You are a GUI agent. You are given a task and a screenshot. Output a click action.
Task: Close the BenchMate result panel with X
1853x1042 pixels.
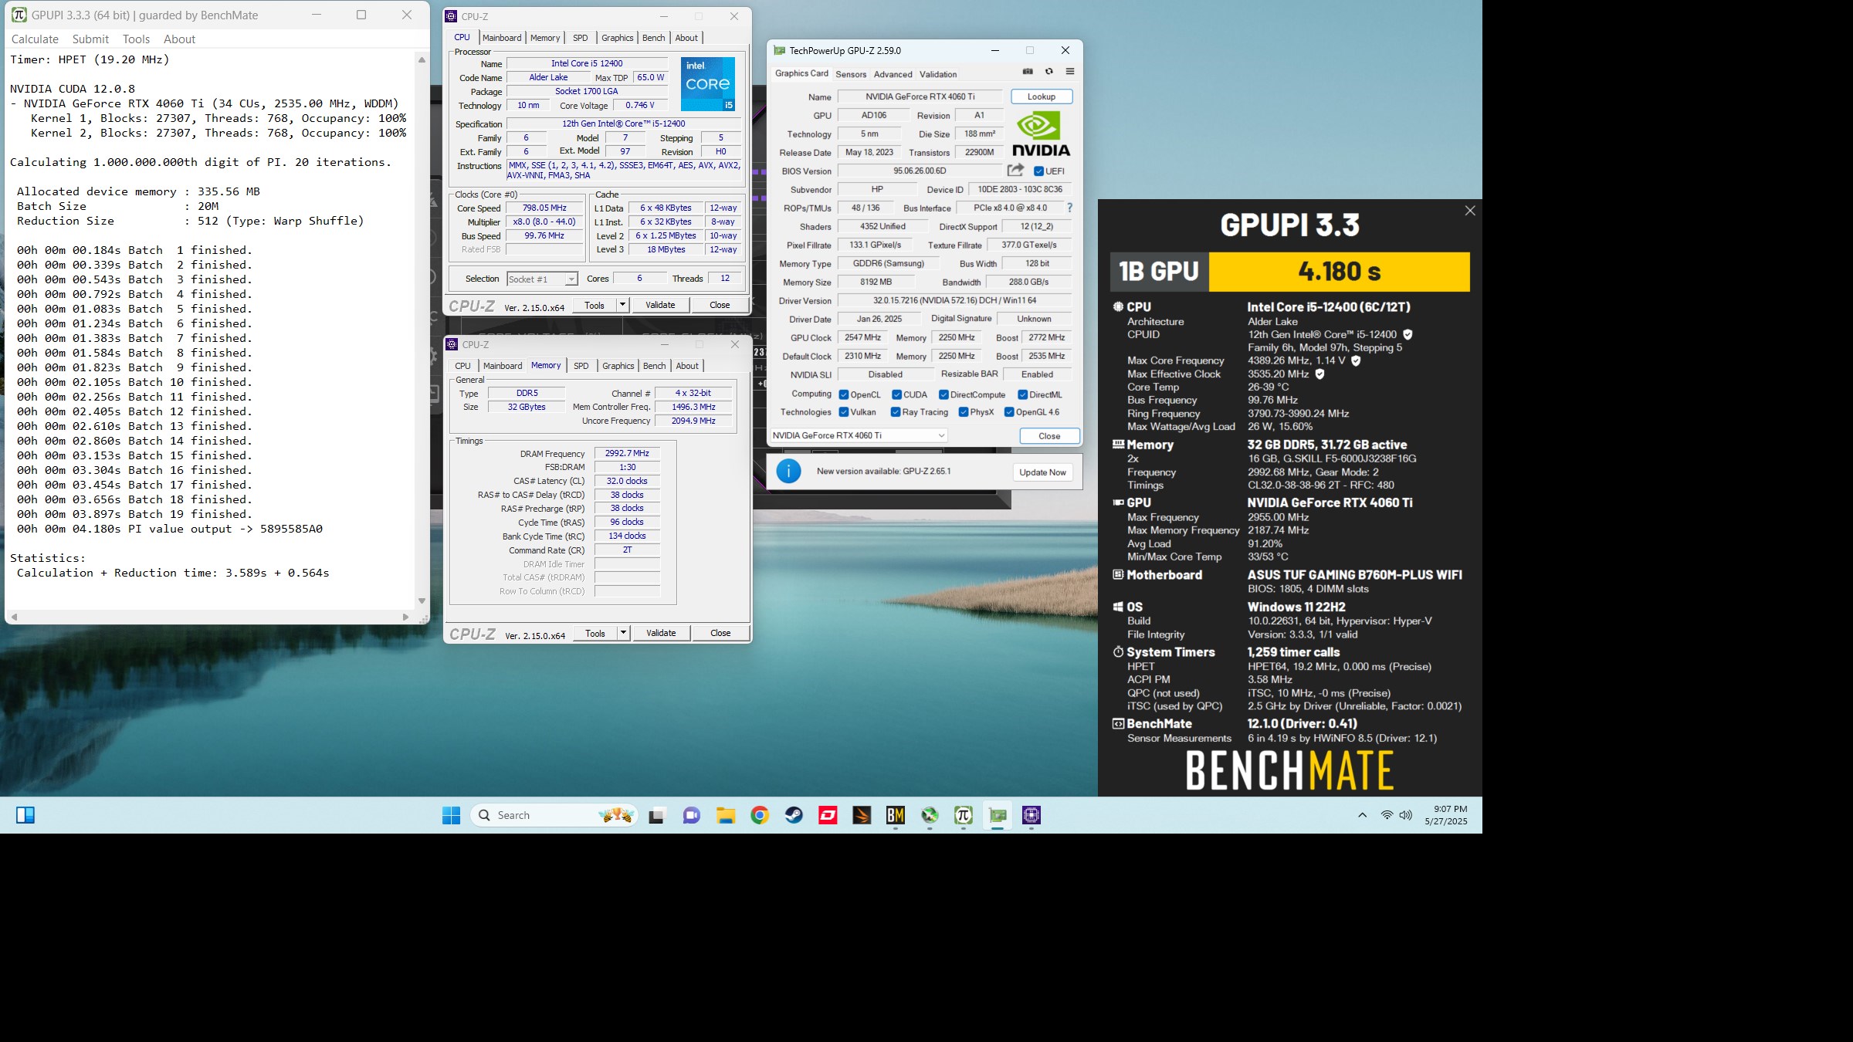coord(1470,211)
